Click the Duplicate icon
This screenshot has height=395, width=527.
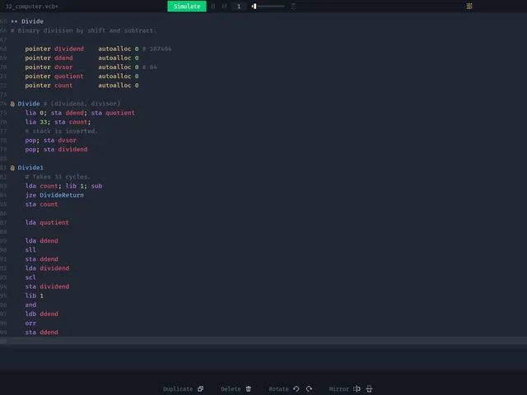(x=200, y=388)
